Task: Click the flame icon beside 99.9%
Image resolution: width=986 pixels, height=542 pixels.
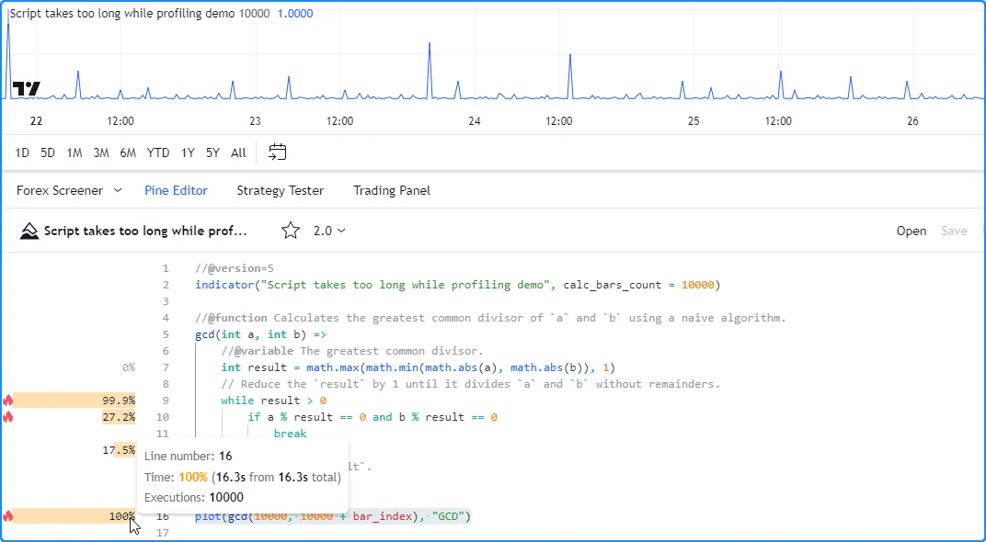Action: tap(8, 401)
